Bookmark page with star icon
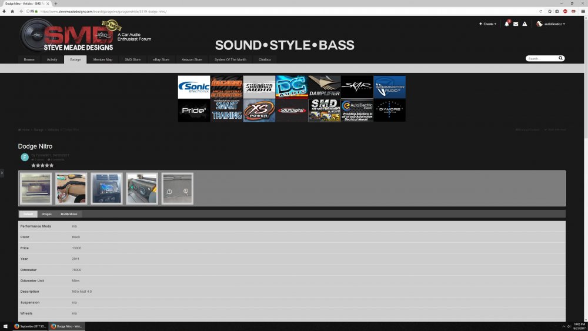Viewport: 588px width, 331px height. pos(550,11)
